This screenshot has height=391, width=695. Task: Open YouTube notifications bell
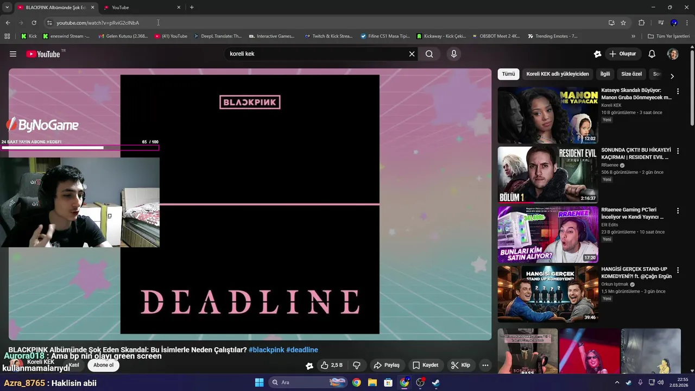click(652, 54)
